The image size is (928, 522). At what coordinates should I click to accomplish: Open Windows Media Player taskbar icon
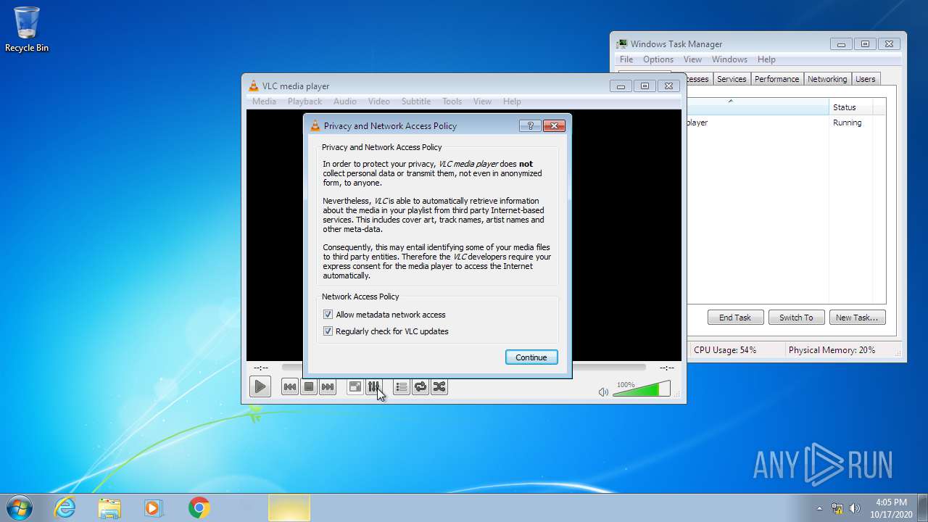pos(154,507)
